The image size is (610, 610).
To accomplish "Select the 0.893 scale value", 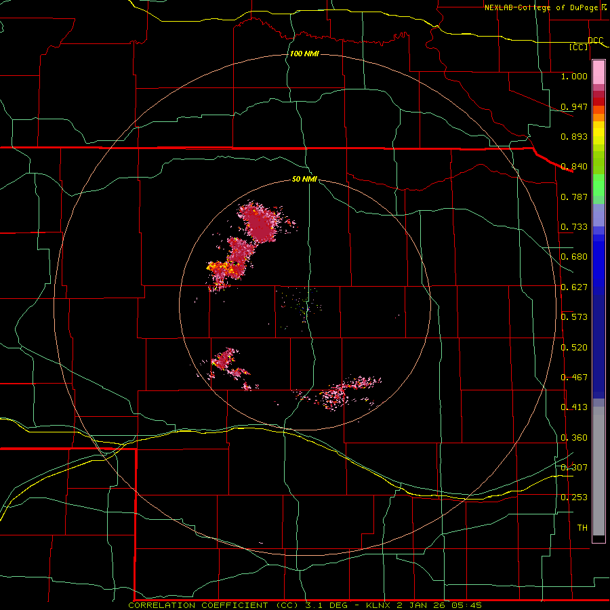I will 574,136.
